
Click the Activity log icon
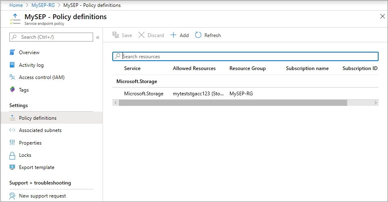tap(12, 65)
